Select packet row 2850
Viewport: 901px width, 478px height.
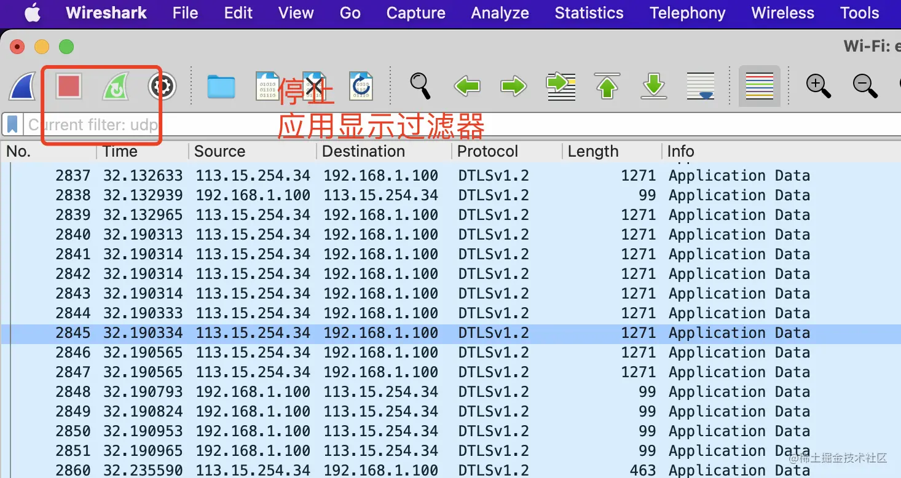pos(450,431)
